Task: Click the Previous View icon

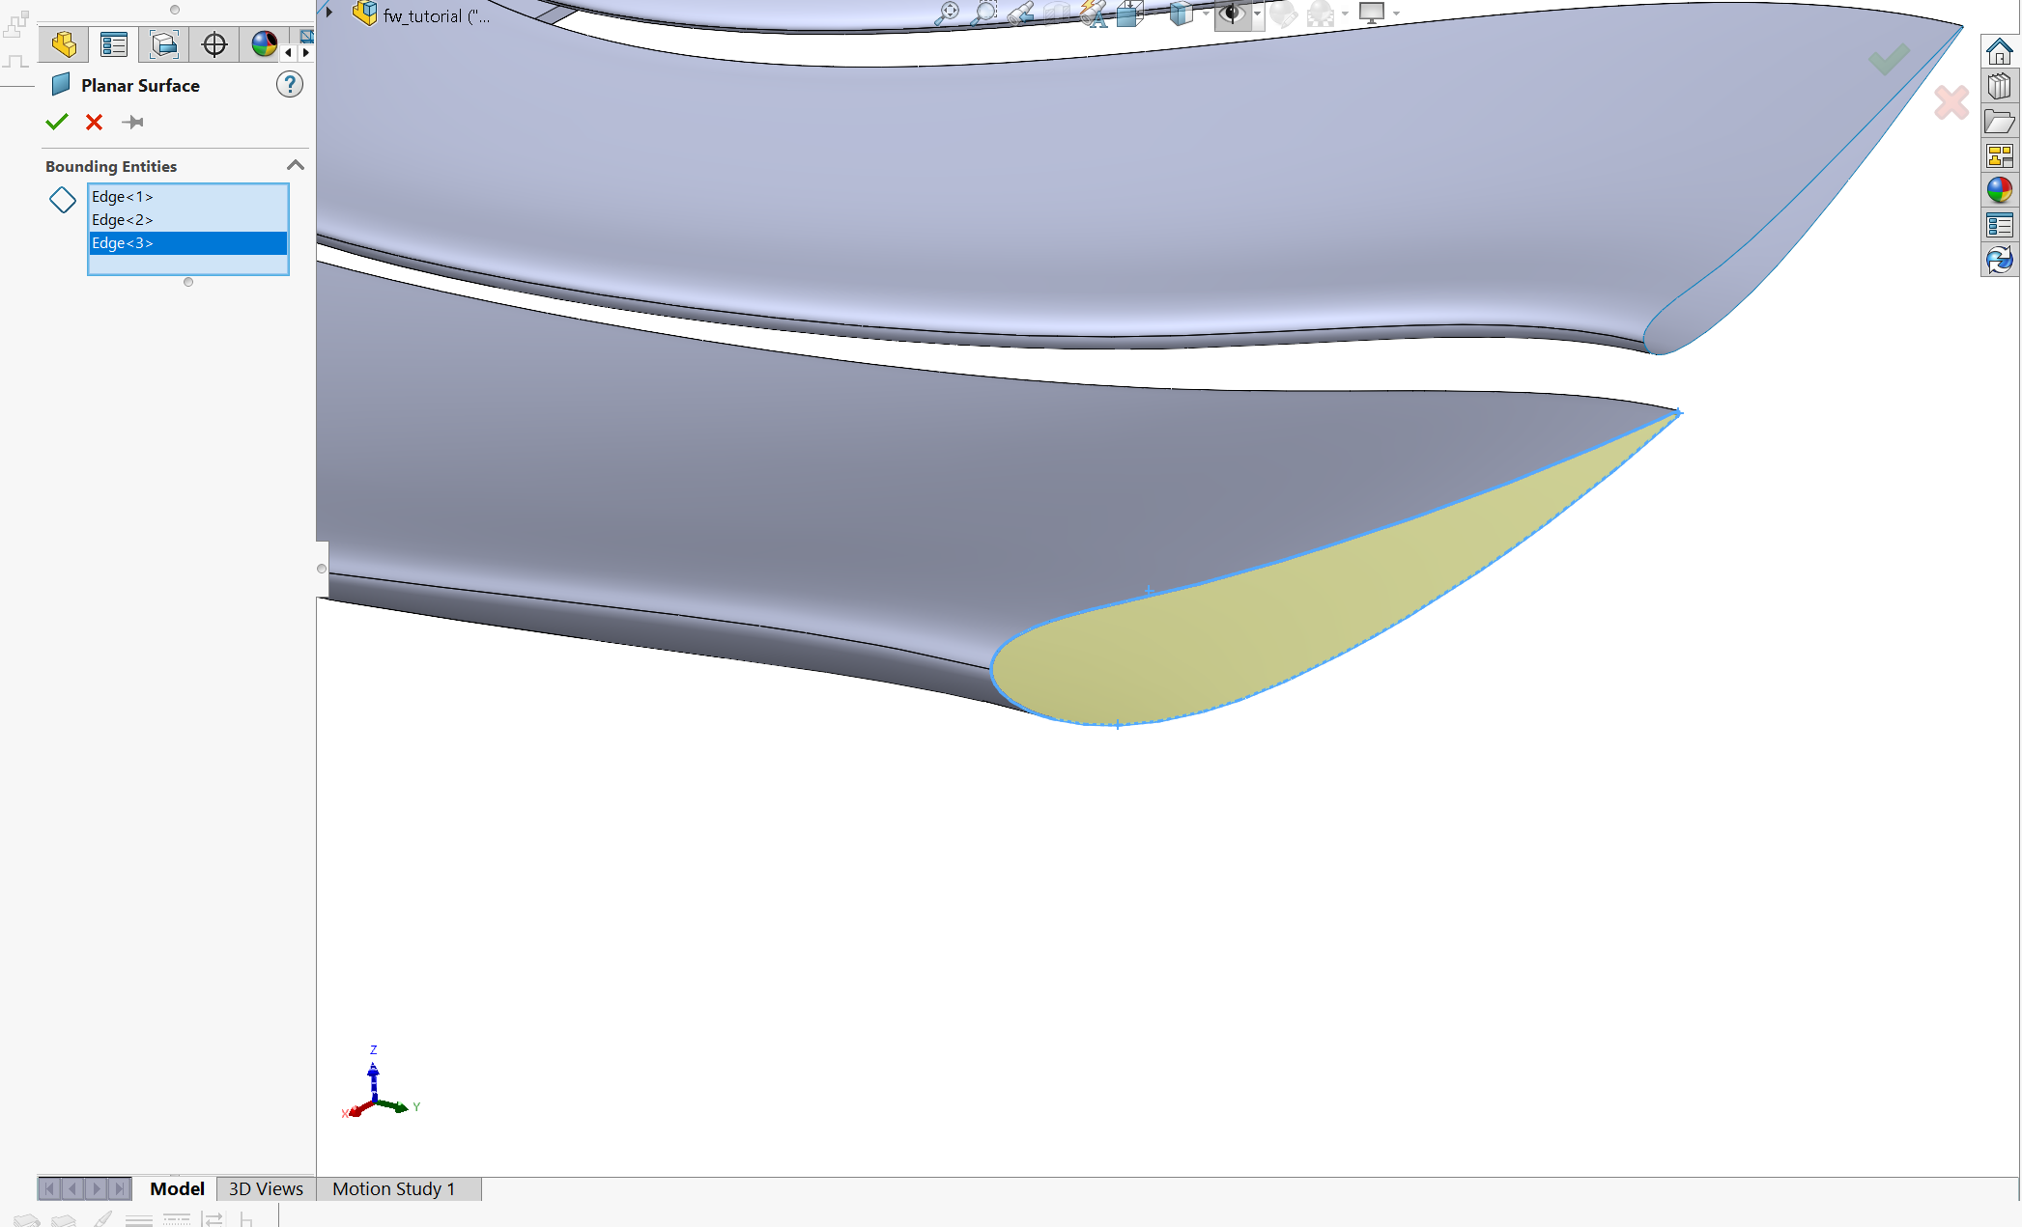Action: tap(1020, 14)
